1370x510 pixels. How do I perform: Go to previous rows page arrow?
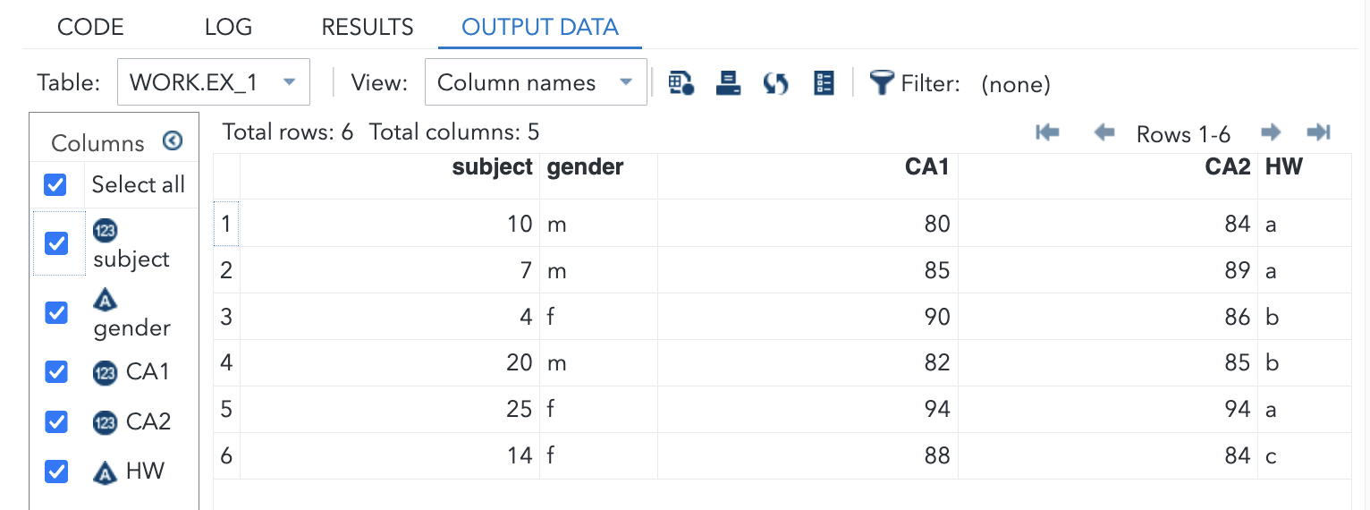coord(1104,133)
